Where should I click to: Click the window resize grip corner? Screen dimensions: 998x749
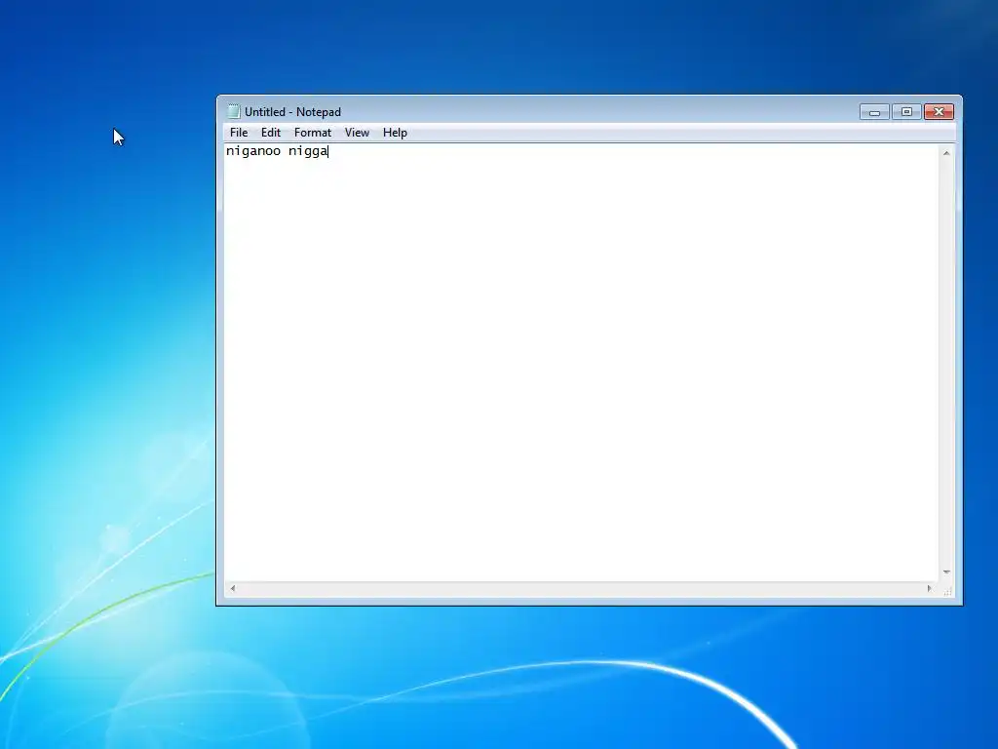[x=947, y=590]
